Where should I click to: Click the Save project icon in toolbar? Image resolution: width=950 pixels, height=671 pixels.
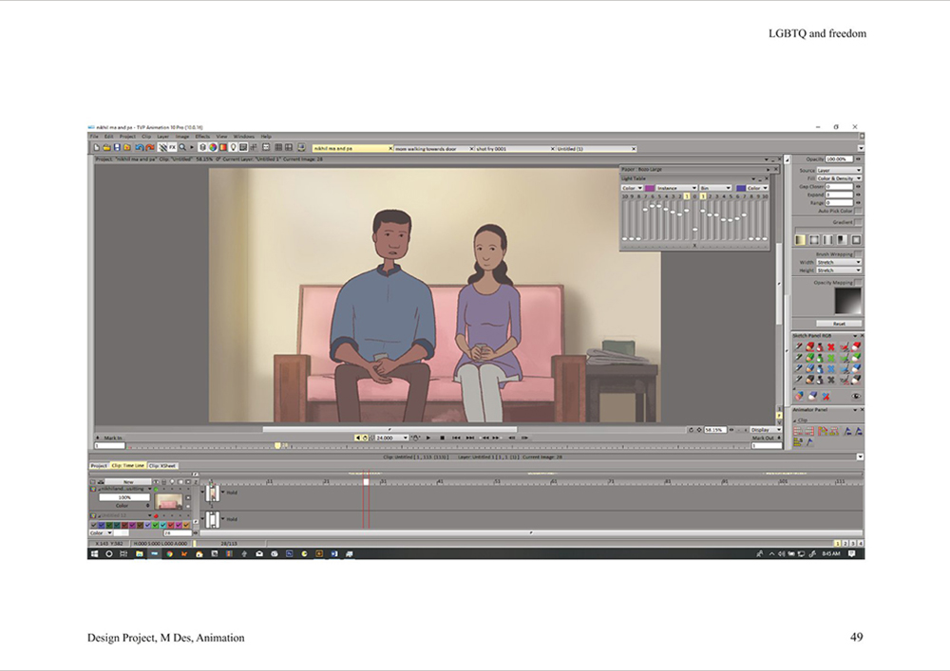[116, 148]
